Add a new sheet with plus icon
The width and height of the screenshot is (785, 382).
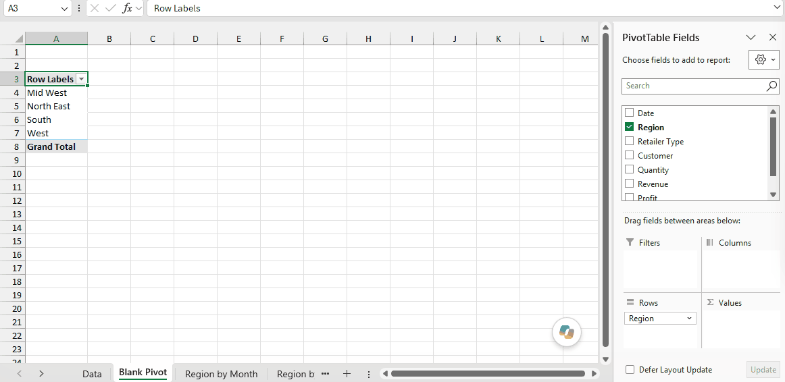click(347, 373)
